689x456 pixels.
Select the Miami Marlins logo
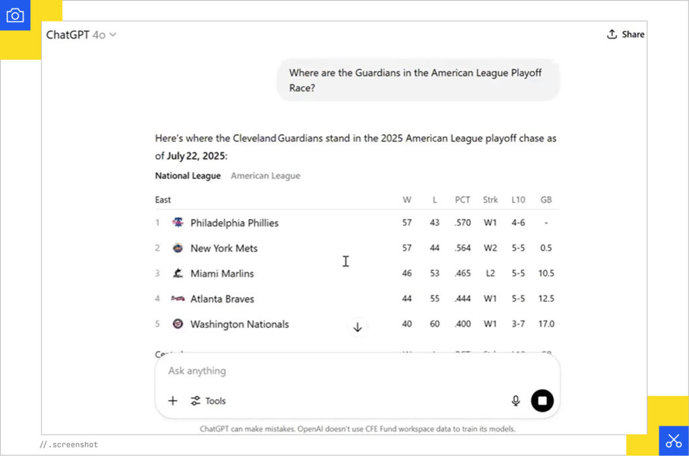pos(178,273)
